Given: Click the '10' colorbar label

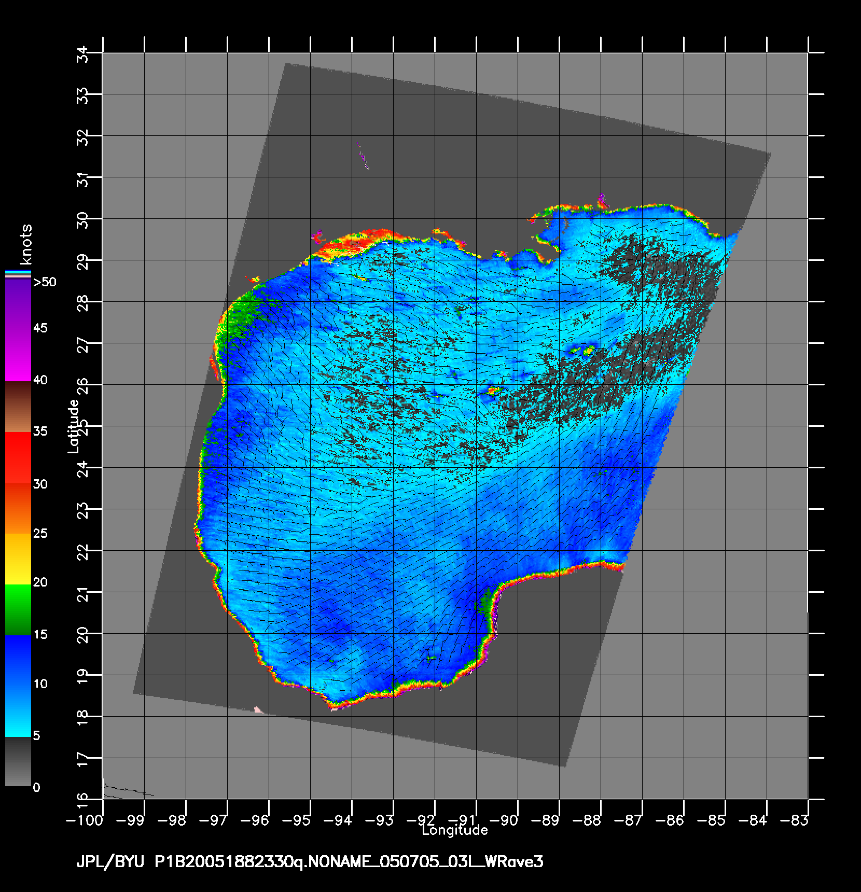Looking at the screenshot, I should pyautogui.click(x=40, y=684).
